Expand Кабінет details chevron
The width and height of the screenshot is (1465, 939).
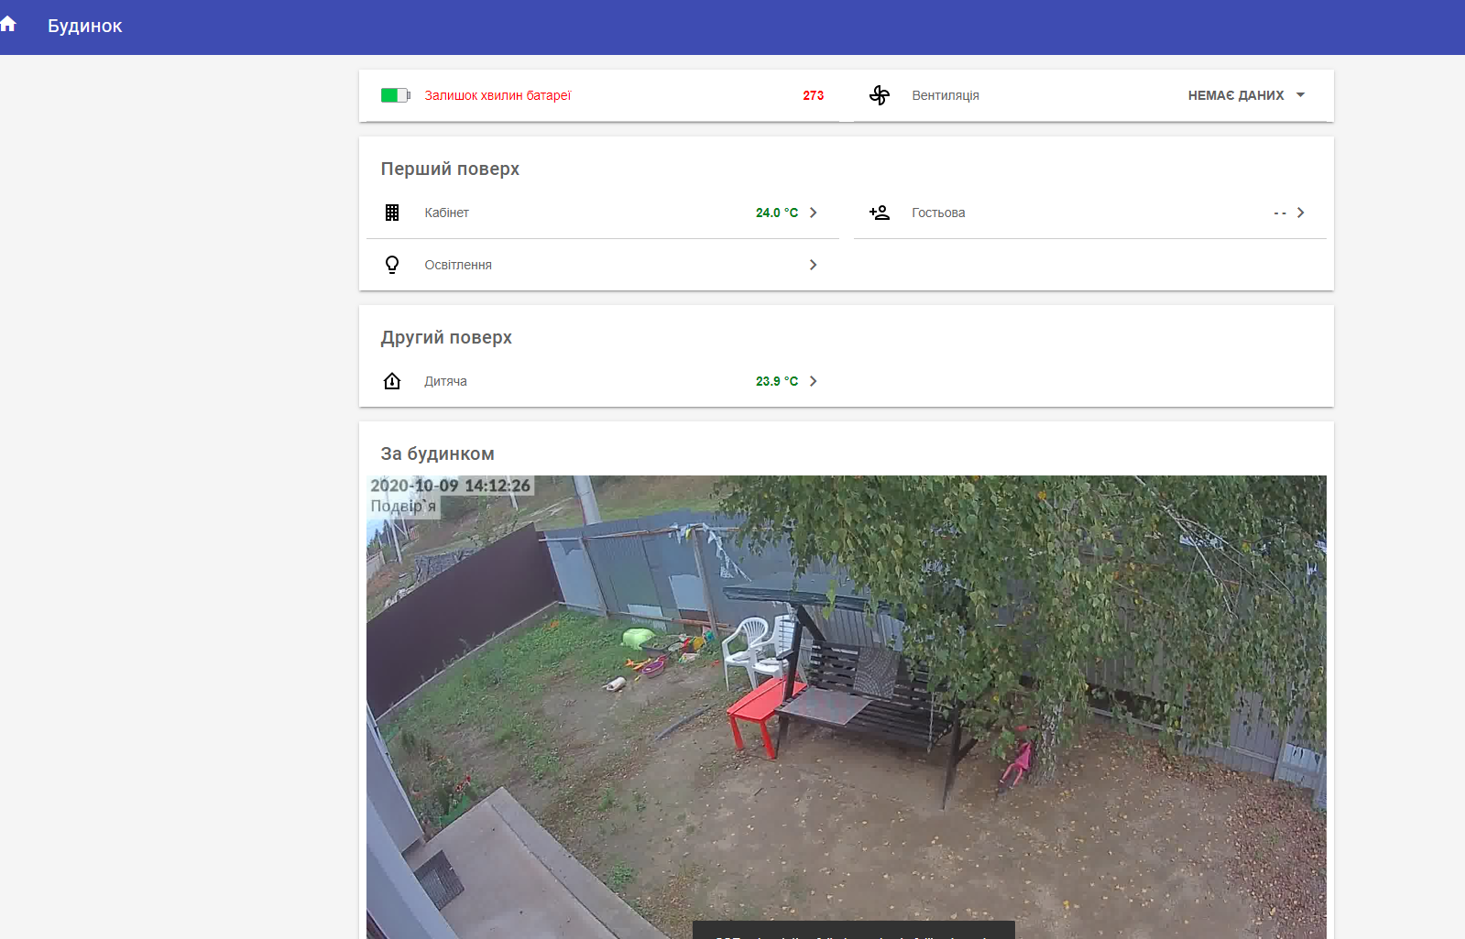pyautogui.click(x=813, y=213)
